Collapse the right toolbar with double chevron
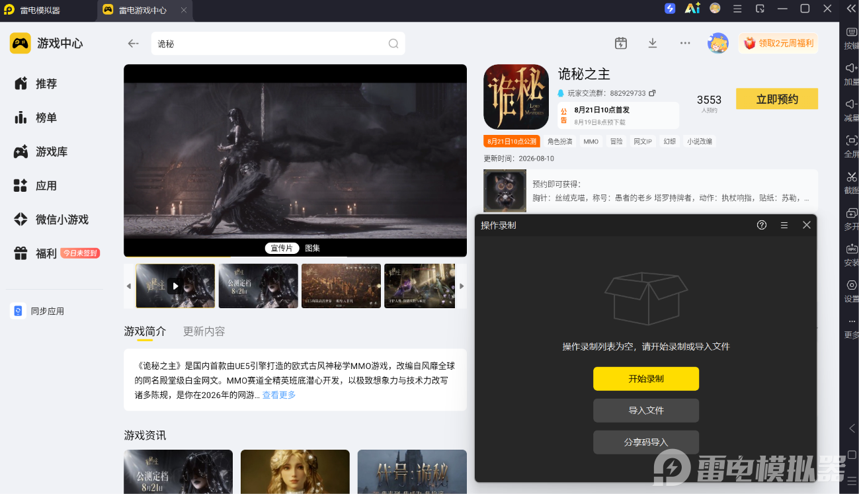This screenshot has width=859, height=494. (851, 9)
